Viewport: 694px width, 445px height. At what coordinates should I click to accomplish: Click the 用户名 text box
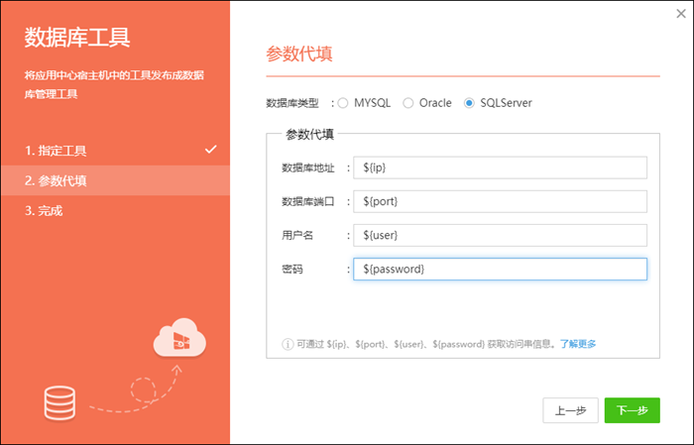pyautogui.click(x=500, y=235)
